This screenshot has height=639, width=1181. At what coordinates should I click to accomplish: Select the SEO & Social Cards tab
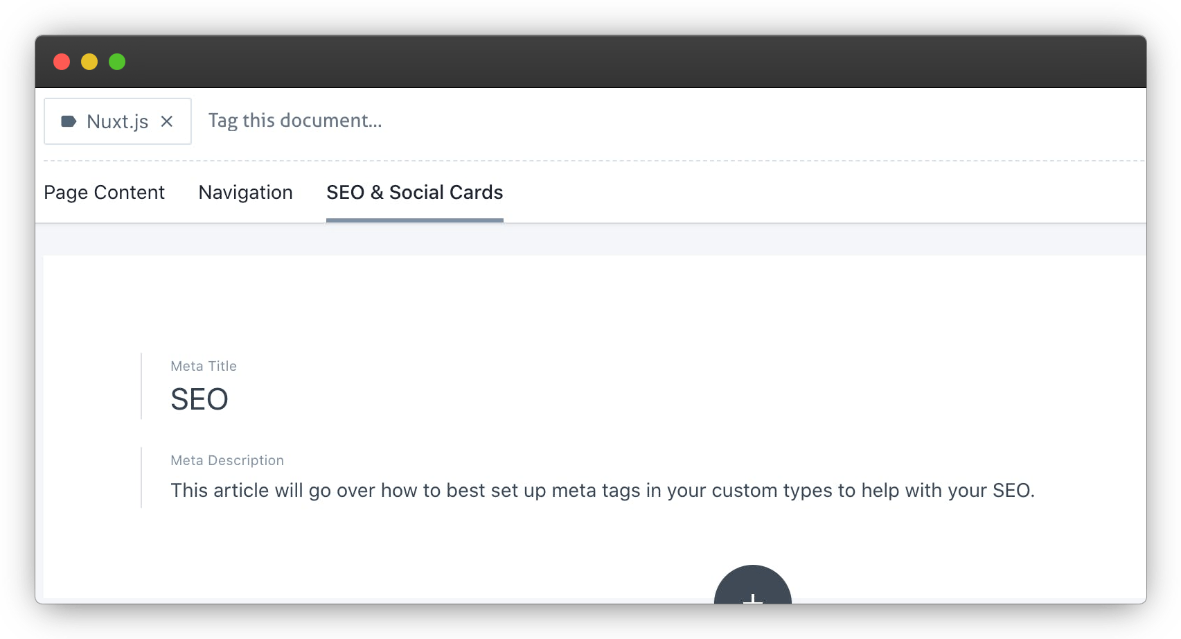(414, 192)
